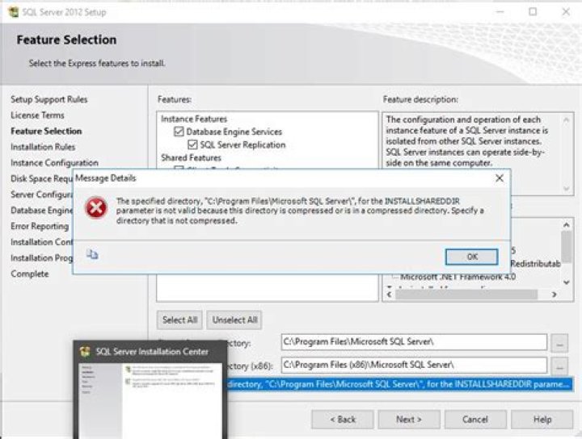This screenshot has height=439, width=582.
Task: Click the Select All button
Action: tap(179, 320)
